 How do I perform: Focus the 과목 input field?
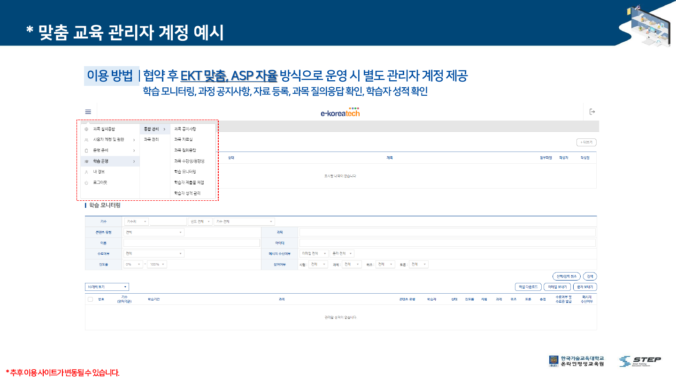(x=447, y=232)
